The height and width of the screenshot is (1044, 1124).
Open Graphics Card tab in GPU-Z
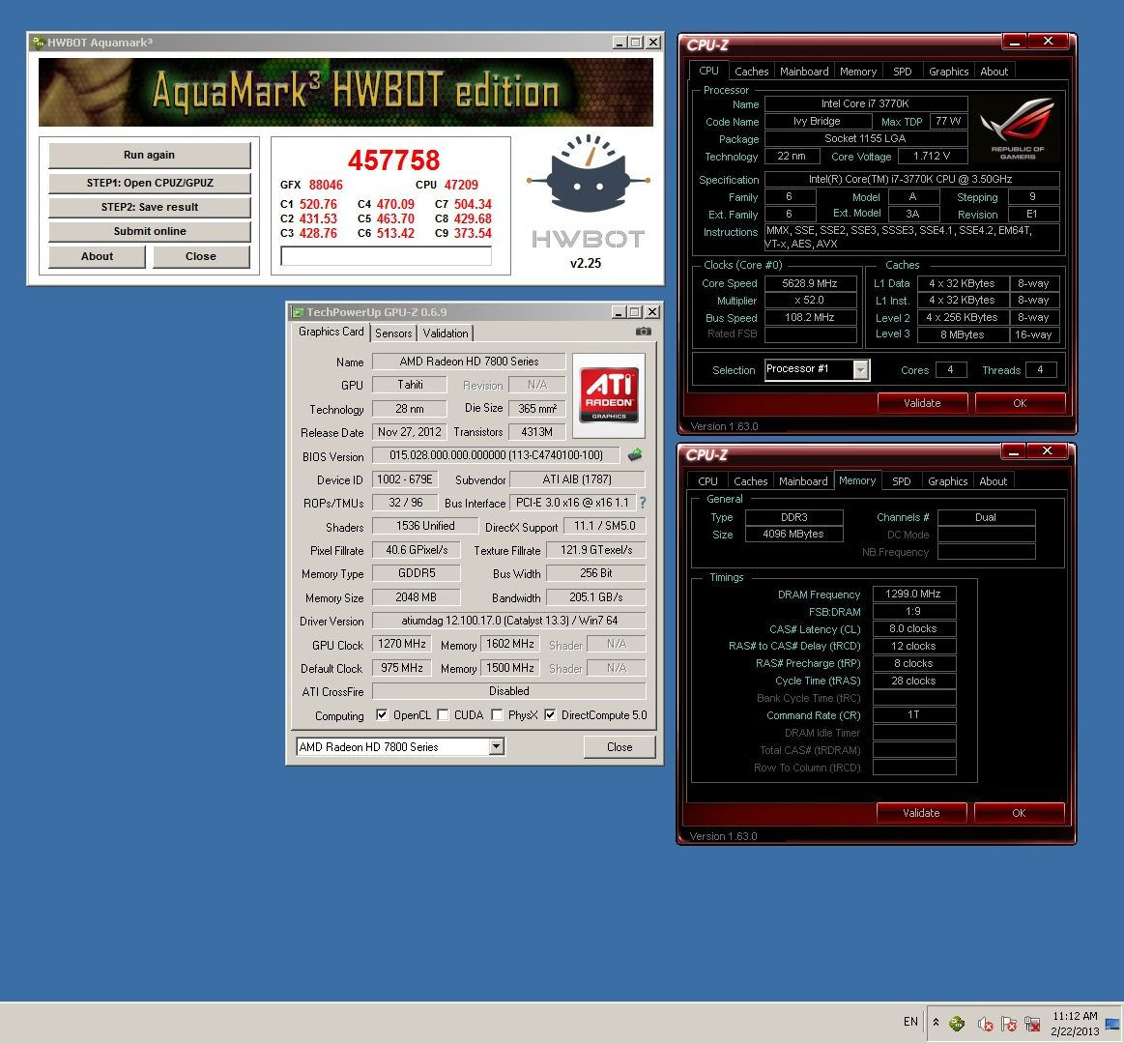(331, 332)
